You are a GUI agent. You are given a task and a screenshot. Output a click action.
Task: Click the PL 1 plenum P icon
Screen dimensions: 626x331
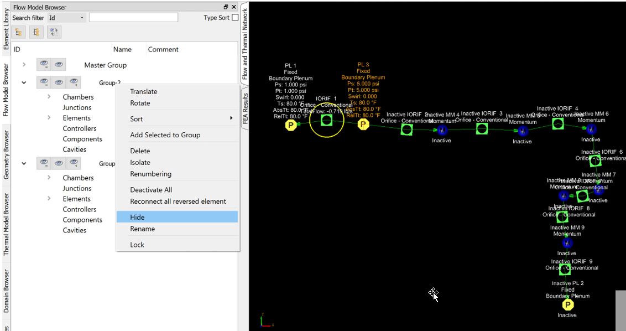tap(290, 126)
